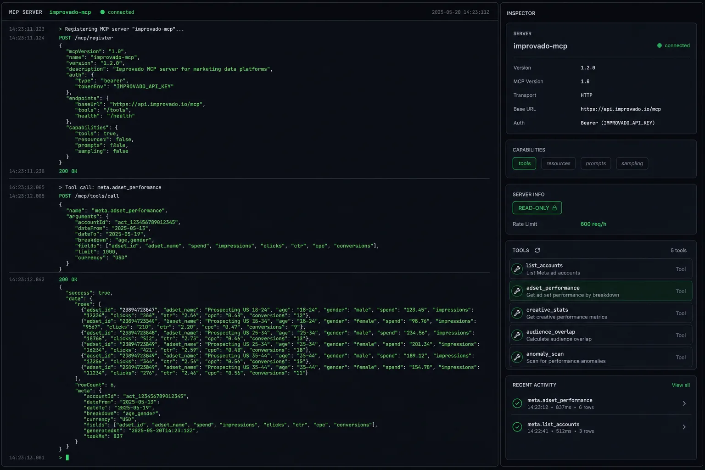Click the POST /mcp/tools/call log line
The image size is (705, 470).
tap(89, 196)
